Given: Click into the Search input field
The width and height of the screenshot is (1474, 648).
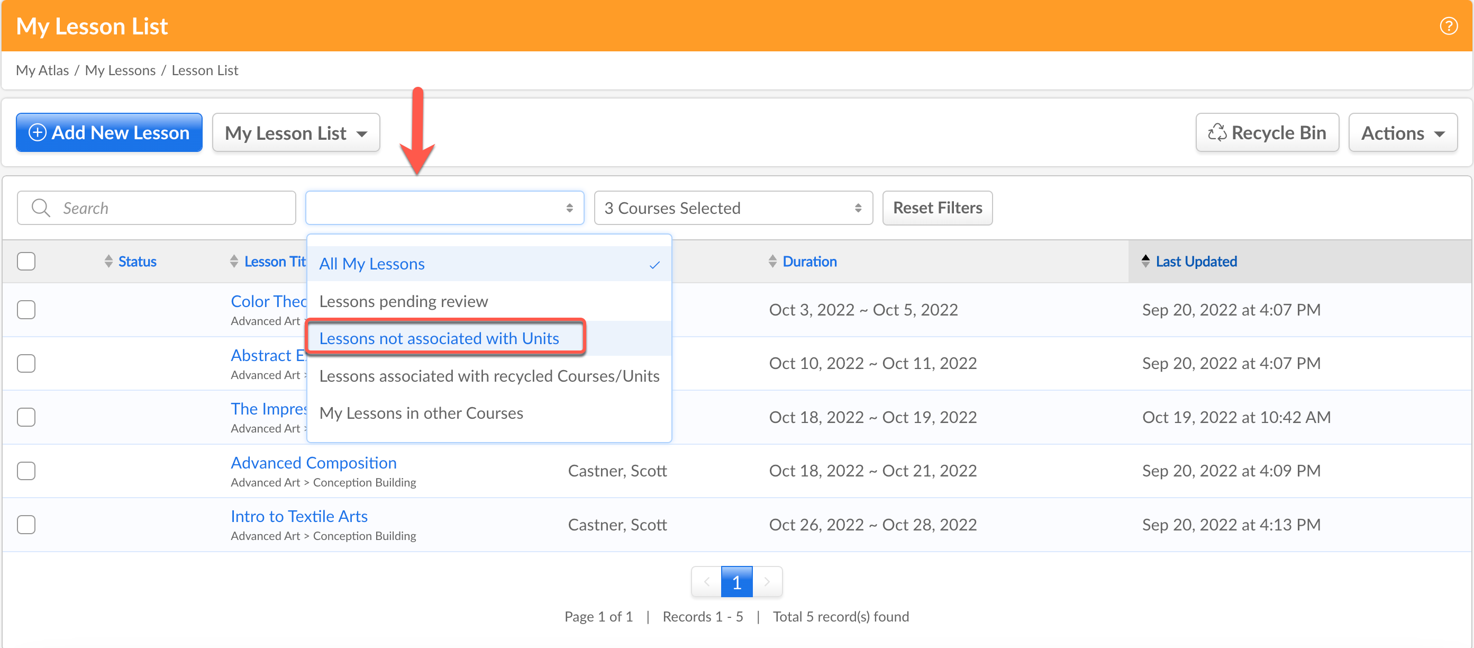Looking at the screenshot, I should (x=171, y=208).
